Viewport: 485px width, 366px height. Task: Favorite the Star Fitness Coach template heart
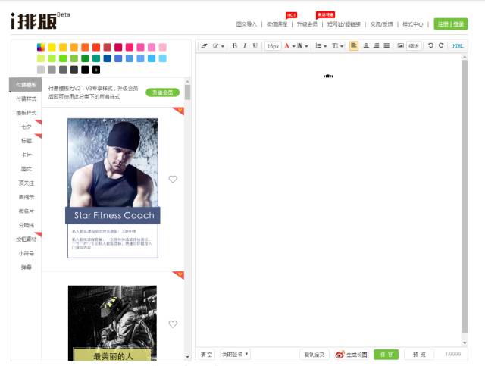tap(173, 179)
